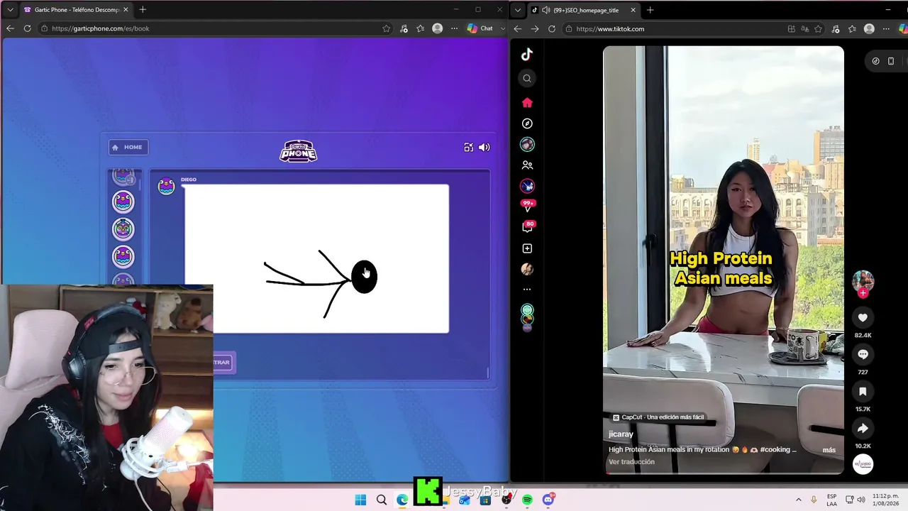Like the jicaray video
This screenshot has width=908, height=511.
(863, 318)
